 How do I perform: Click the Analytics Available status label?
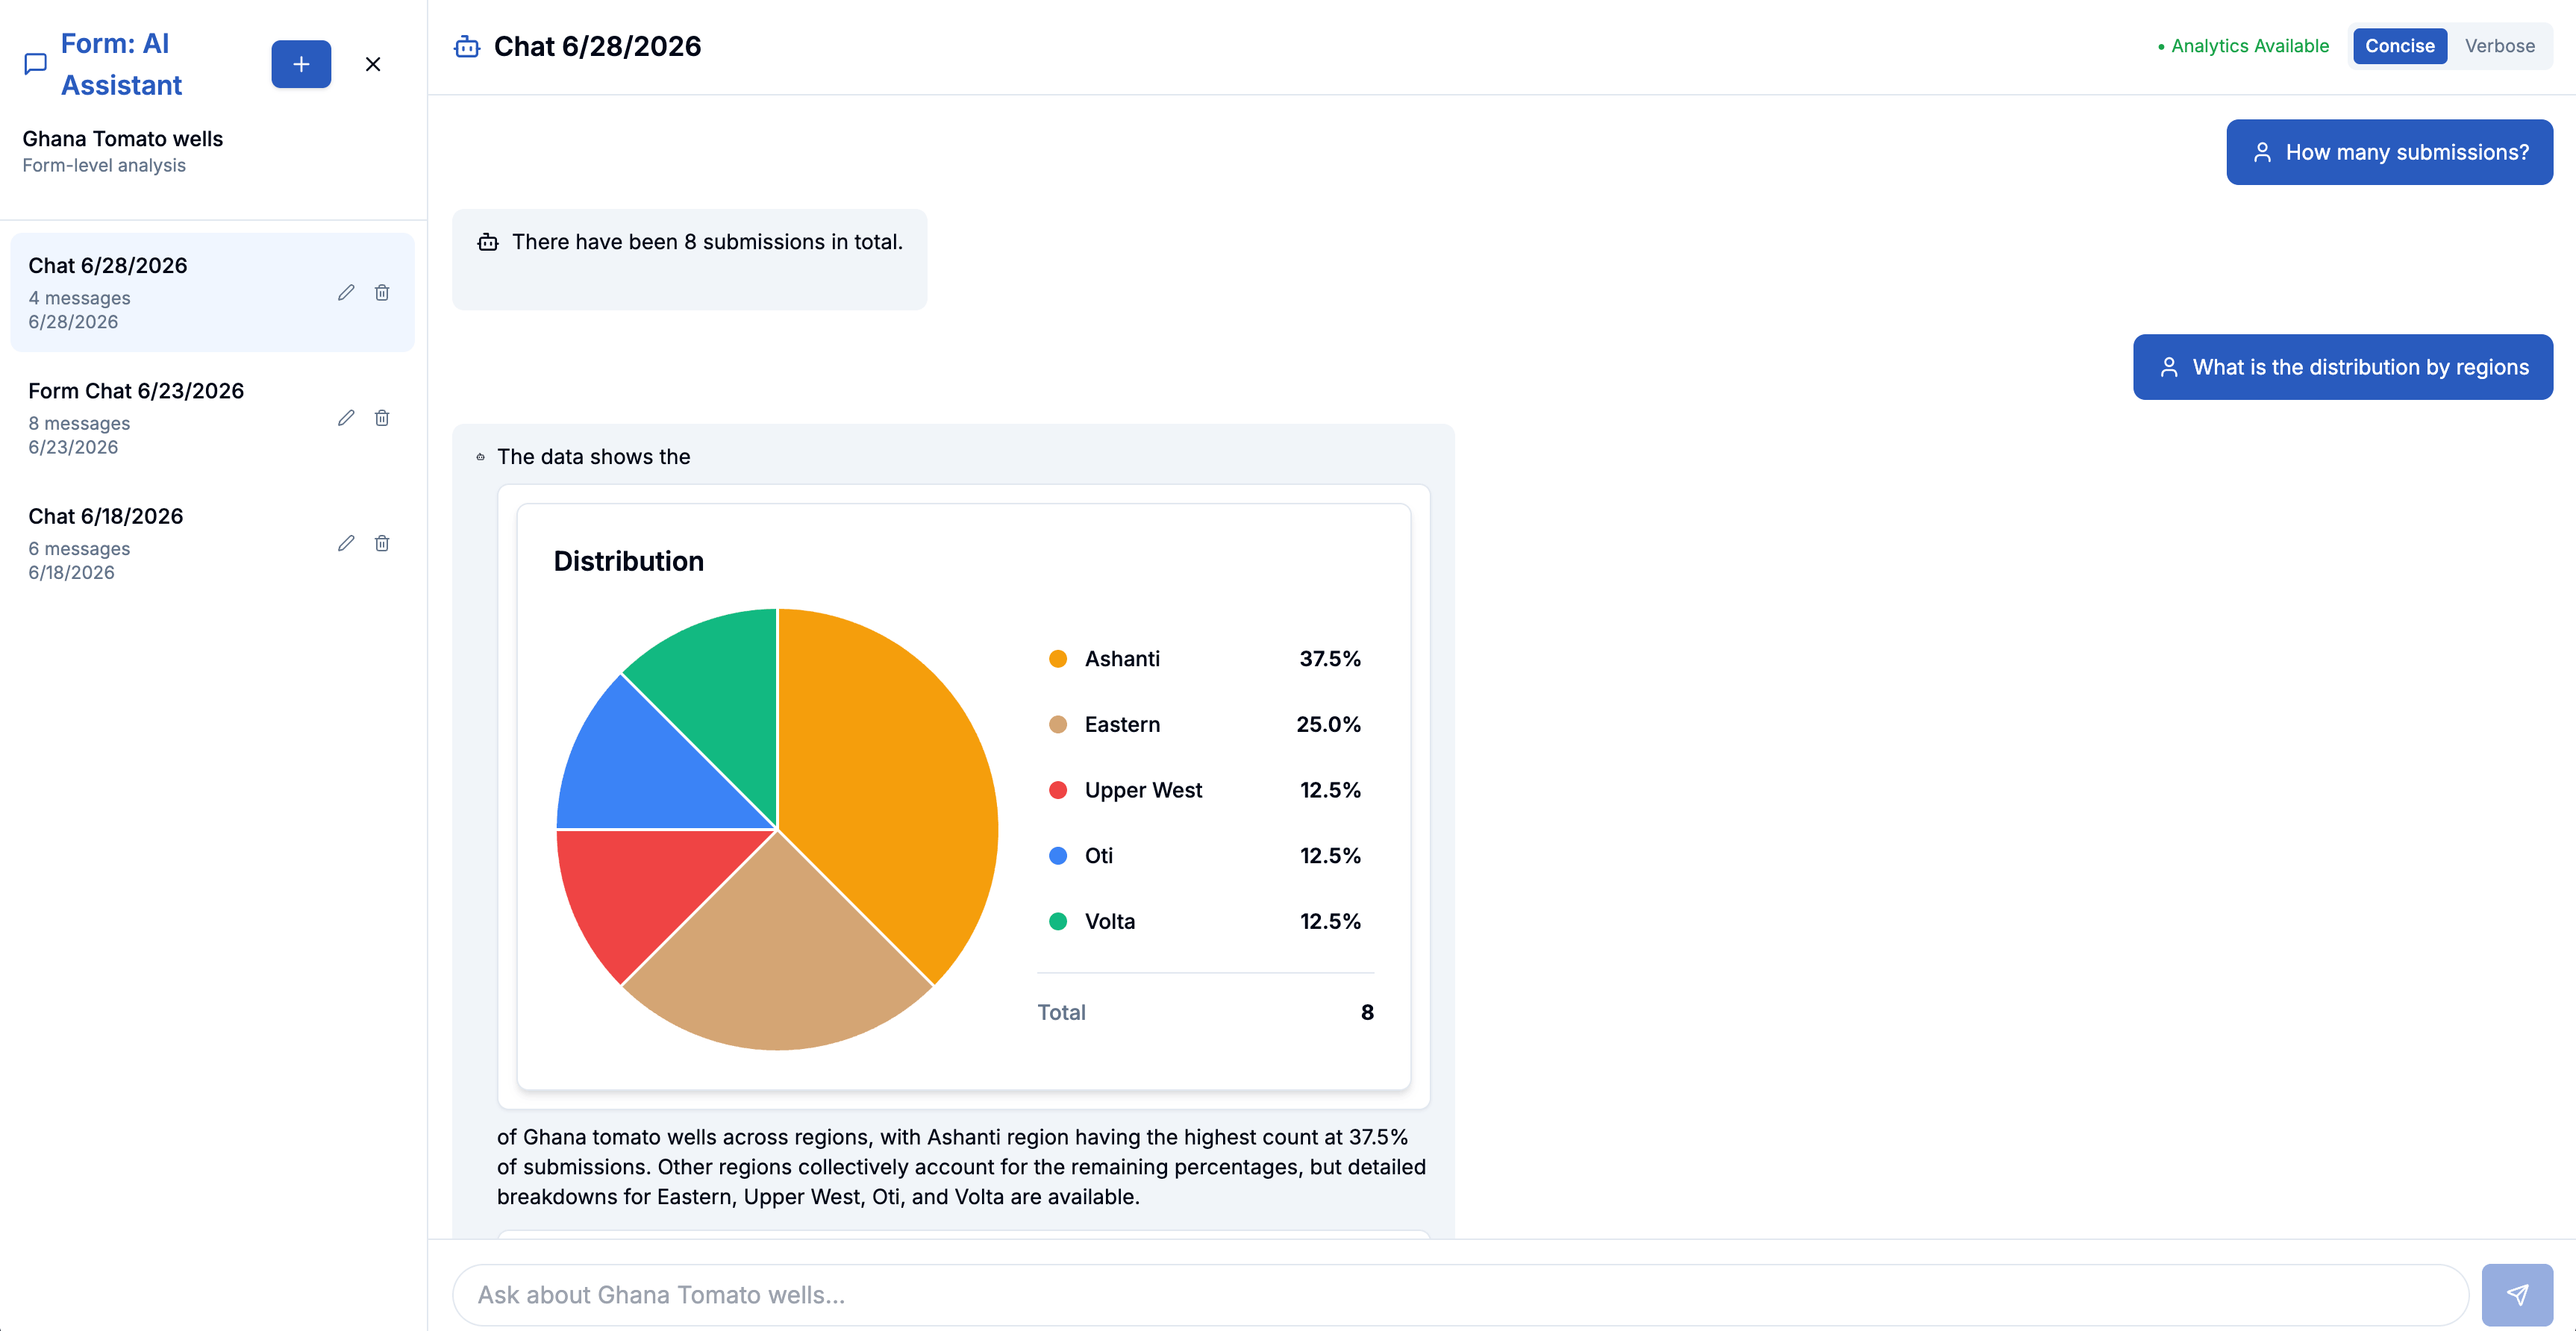click(x=2243, y=46)
